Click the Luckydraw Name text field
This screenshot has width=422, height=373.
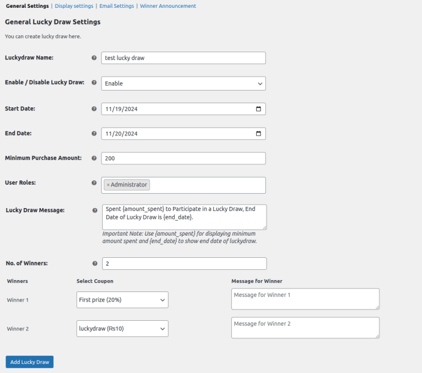tap(183, 58)
